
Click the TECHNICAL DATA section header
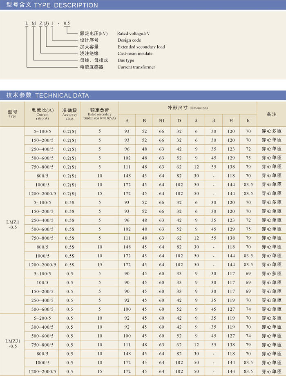point(47,95)
